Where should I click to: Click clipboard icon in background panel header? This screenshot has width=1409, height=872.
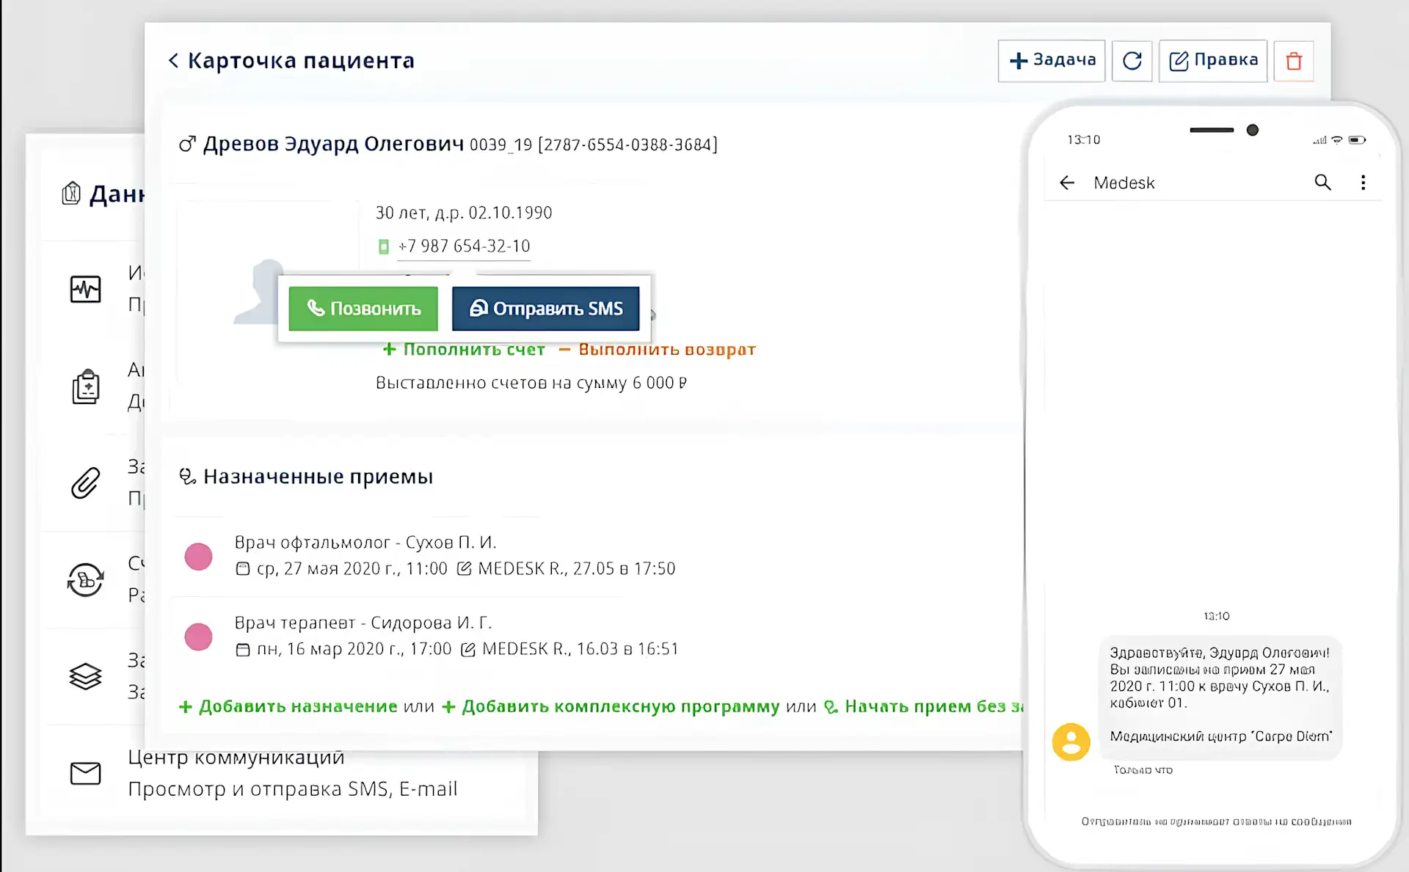(71, 194)
